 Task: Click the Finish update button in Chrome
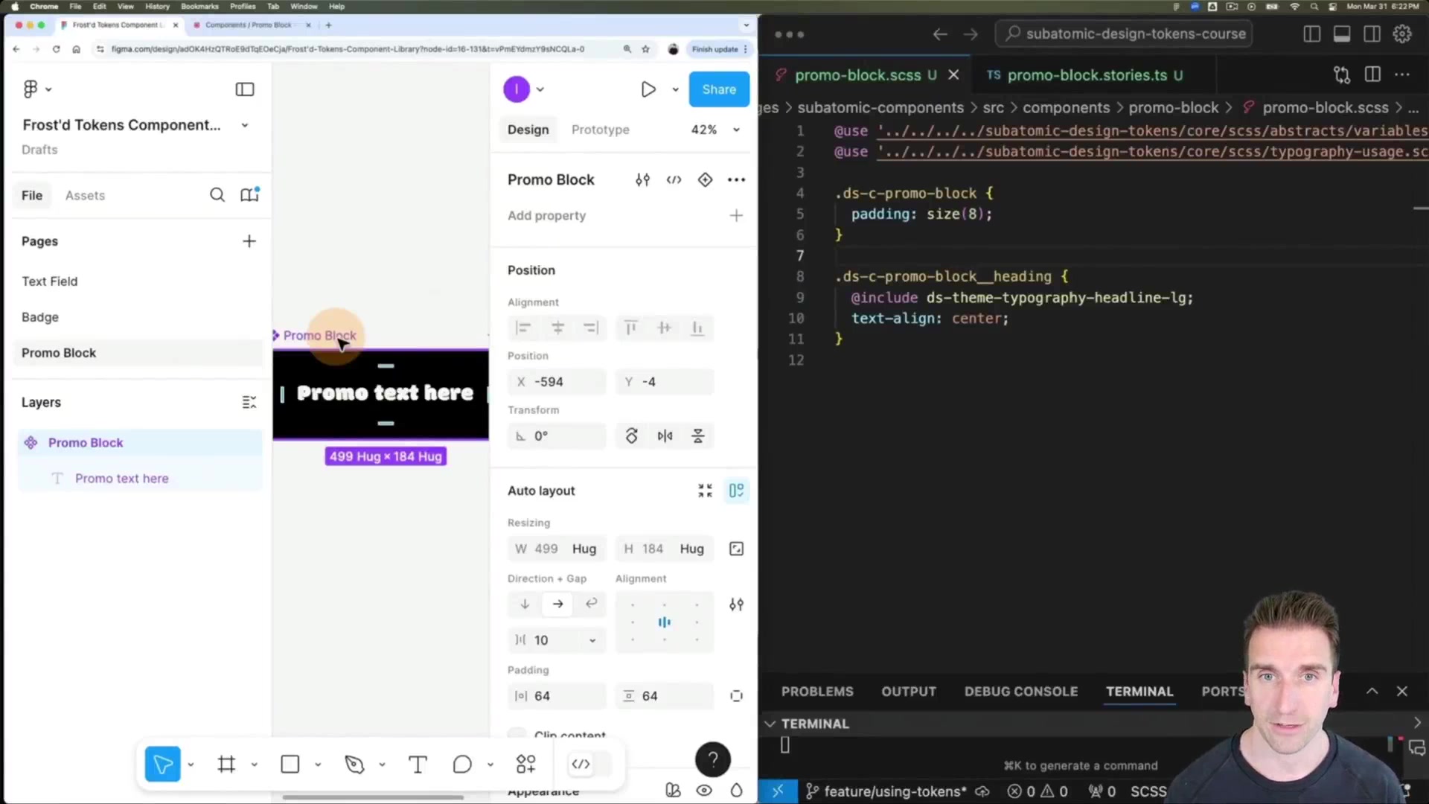pyautogui.click(x=718, y=49)
